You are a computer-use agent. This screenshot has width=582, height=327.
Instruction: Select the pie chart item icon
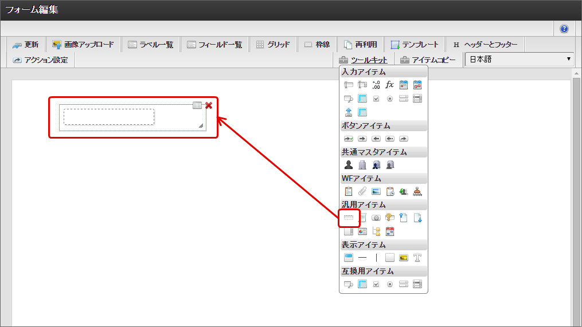click(362, 231)
